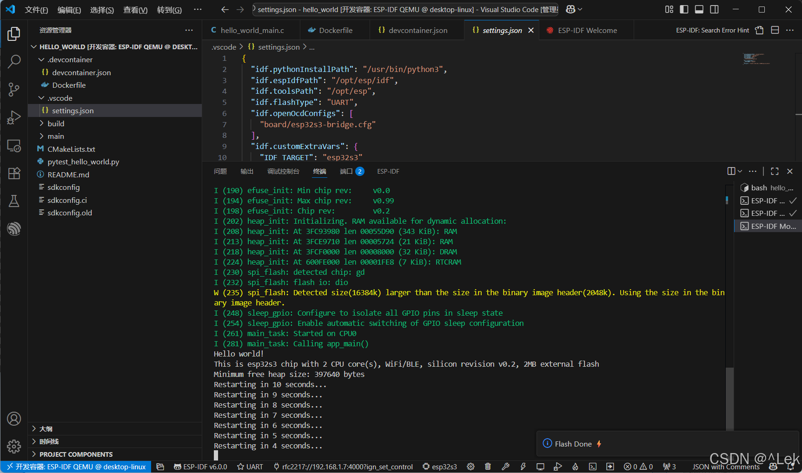Open the Remote Explorer view
Image resolution: width=802 pixels, height=473 pixels.
14,146
